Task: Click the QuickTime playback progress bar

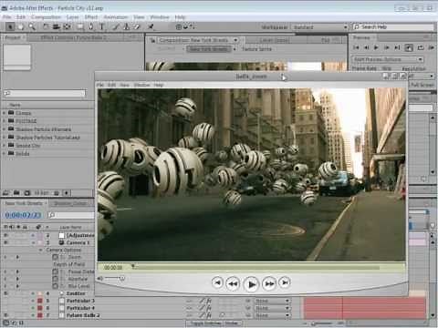Action: point(255,268)
